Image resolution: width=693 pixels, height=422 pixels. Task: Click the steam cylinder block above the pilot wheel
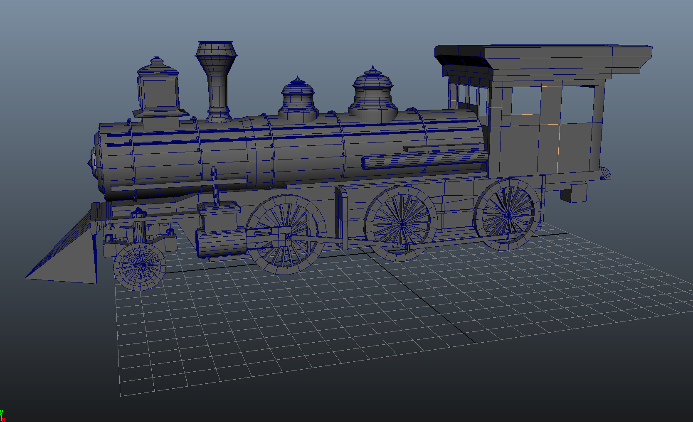coord(220,243)
